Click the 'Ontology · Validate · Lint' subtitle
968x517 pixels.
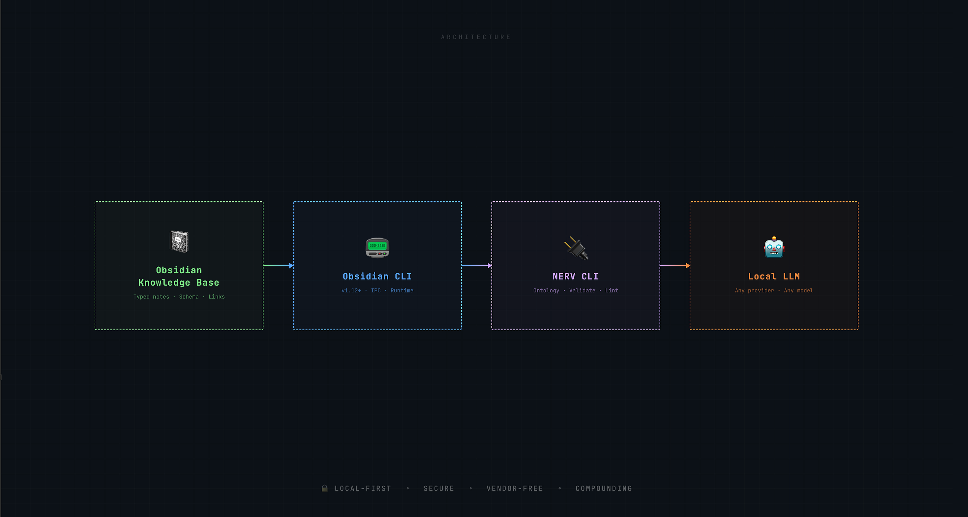tap(576, 290)
